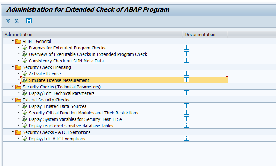276x166 pixels.
Task: Open documentation for Display Trusted Data Sources
Action: 186,106
